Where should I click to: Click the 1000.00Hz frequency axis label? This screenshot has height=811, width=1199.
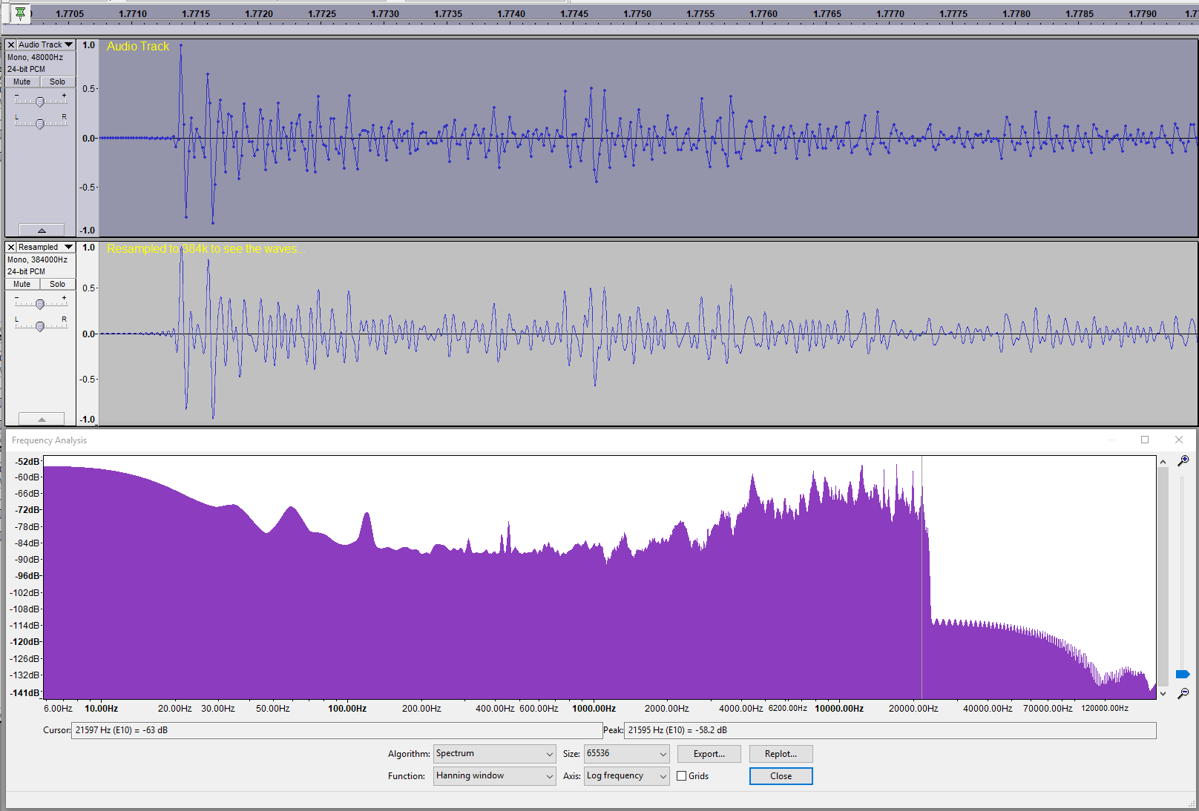[x=594, y=709]
